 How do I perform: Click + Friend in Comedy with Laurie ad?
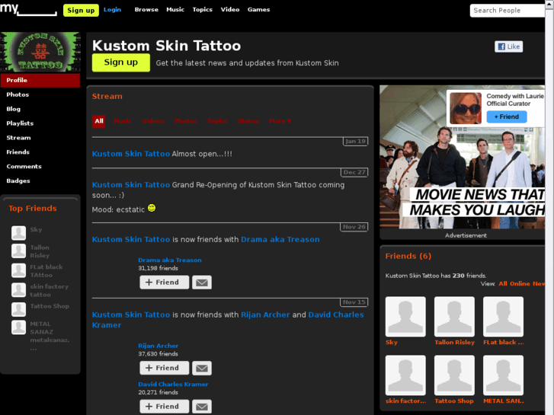click(x=507, y=117)
